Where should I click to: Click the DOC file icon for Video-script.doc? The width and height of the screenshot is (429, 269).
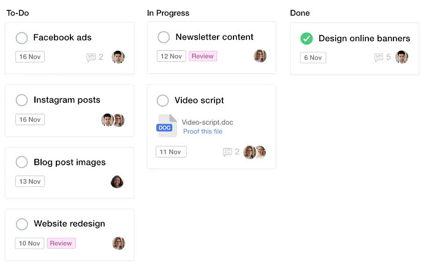[x=166, y=126]
